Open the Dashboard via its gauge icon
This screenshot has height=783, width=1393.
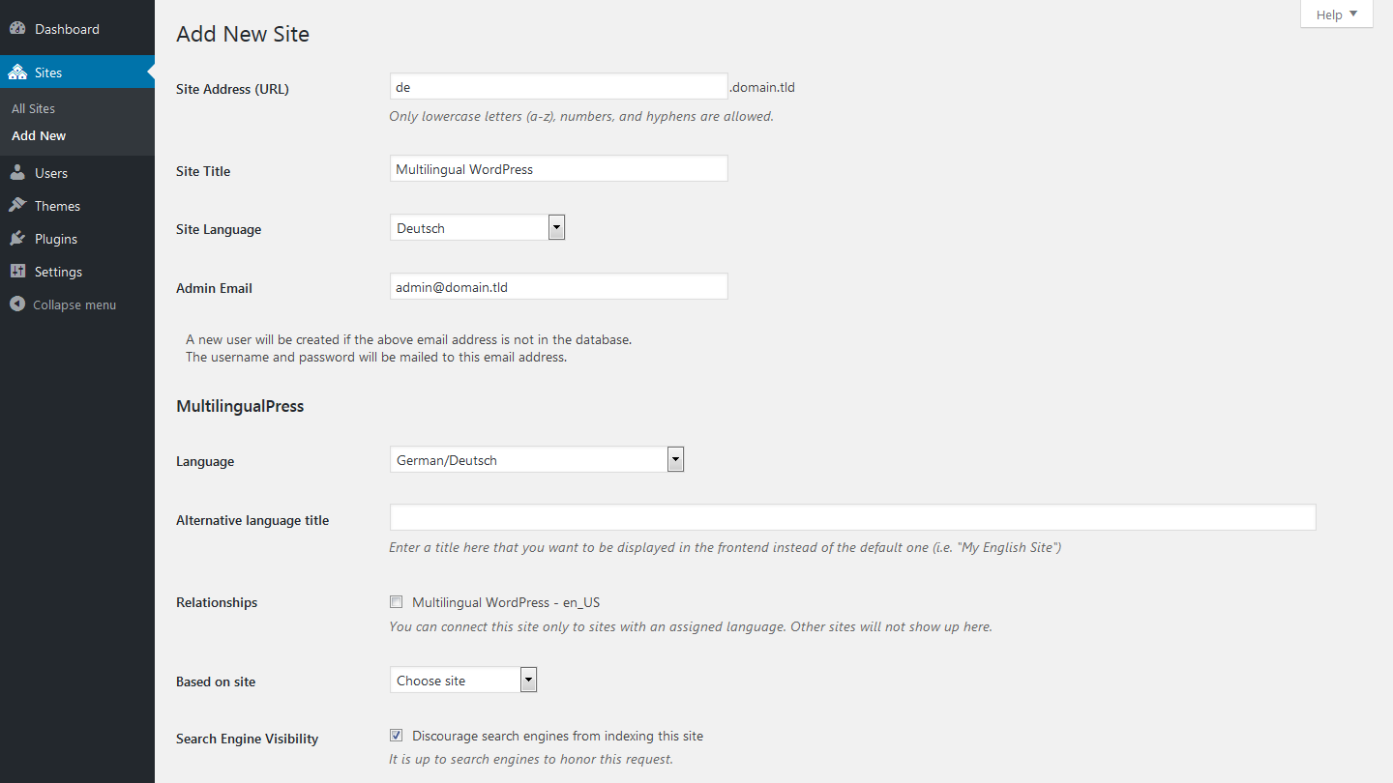(x=17, y=28)
